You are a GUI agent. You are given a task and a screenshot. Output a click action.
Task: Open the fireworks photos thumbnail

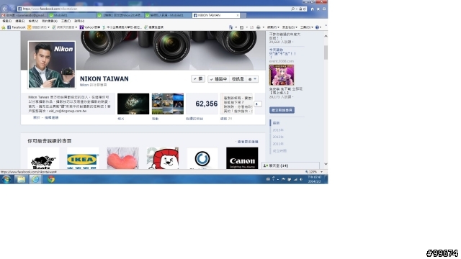click(x=133, y=104)
